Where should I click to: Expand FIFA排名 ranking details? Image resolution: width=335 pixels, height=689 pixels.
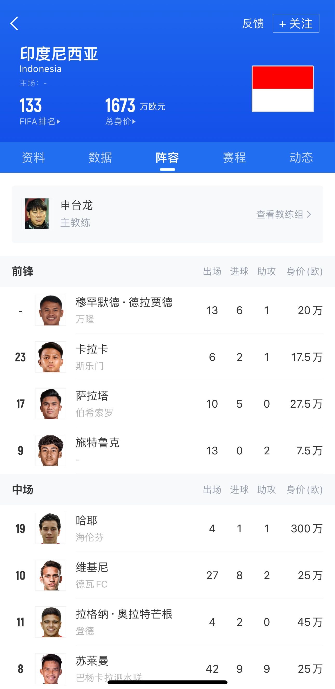(x=40, y=122)
